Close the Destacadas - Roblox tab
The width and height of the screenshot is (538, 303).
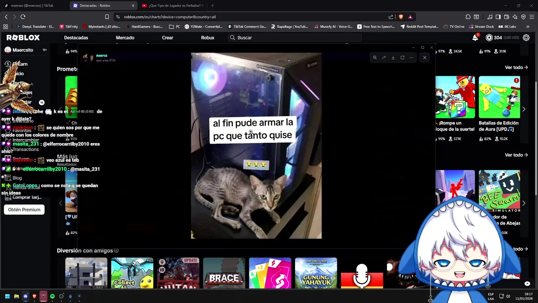tap(133, 5)
